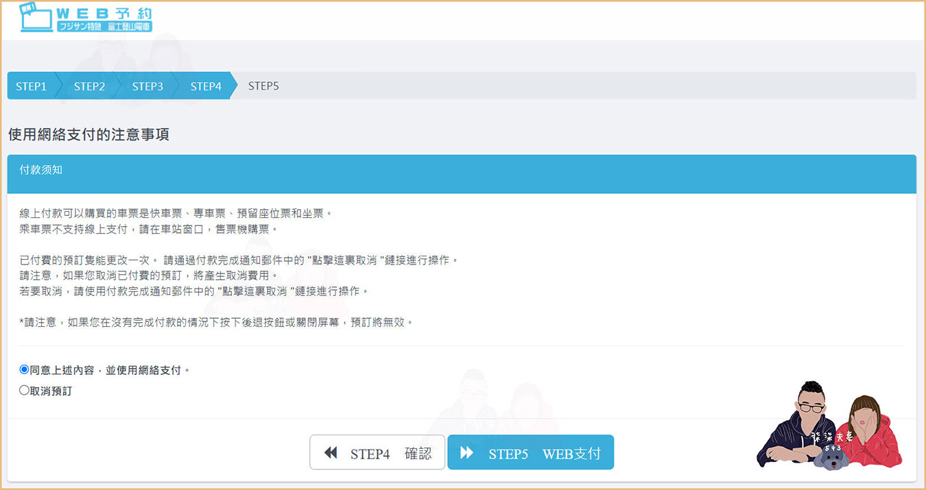The image size is (926, 490).
Task: Click the 使用網絡支付的注意事項 page heading
Action: pos(88,135)
